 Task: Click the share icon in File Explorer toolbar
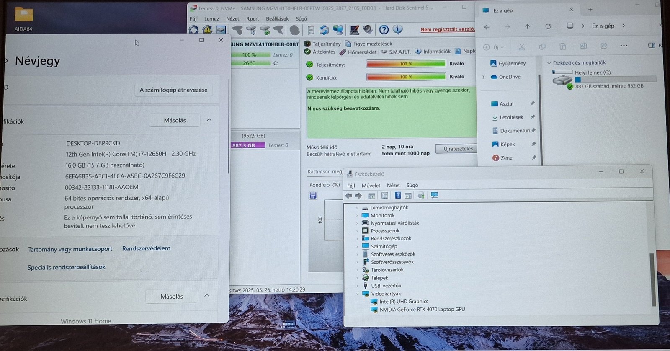[x=604, y=46]
